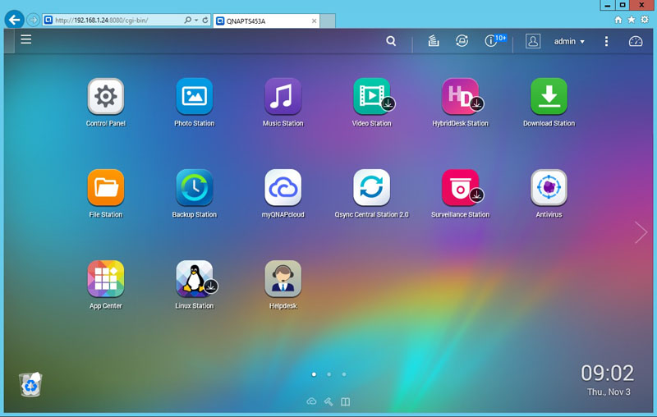
Task: Open Qsync Central Station 2.0
Action: click(x=371, y=188)
